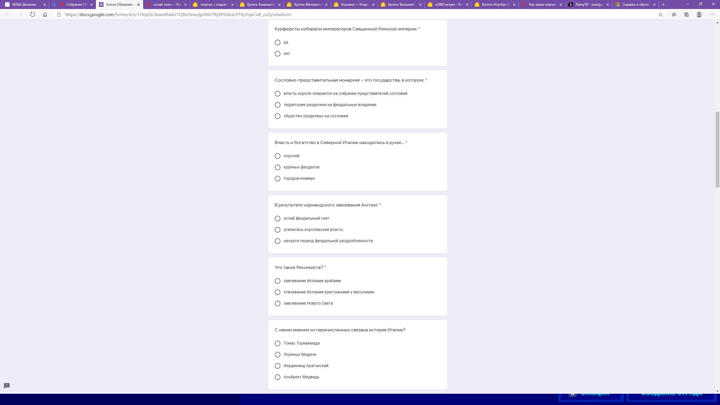
Task: Select 'усилилась королевская власть' option
Action: pyautogui.click(x=278, y=230)
